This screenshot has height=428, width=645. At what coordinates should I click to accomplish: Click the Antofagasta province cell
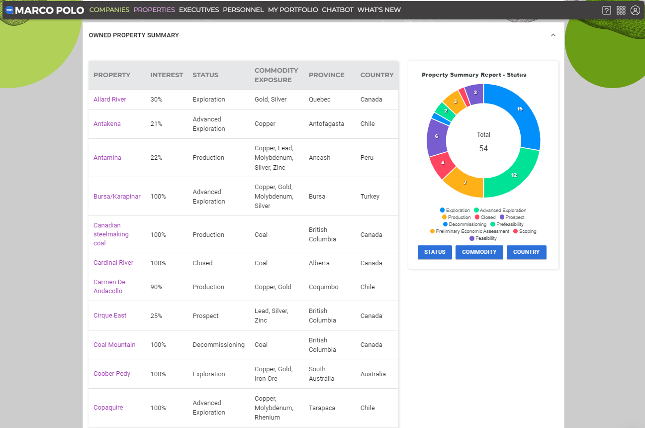326,124
